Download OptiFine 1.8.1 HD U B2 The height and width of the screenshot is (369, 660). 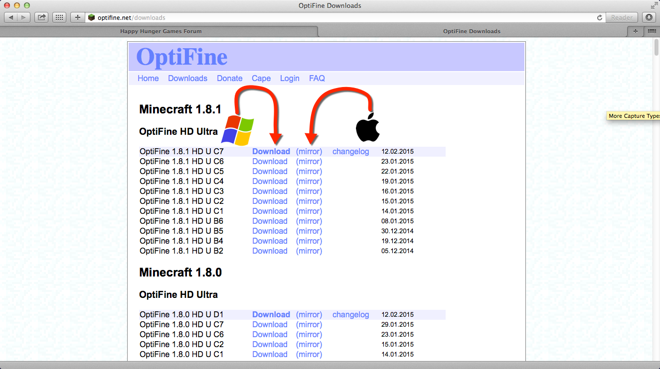coord(270,251)
